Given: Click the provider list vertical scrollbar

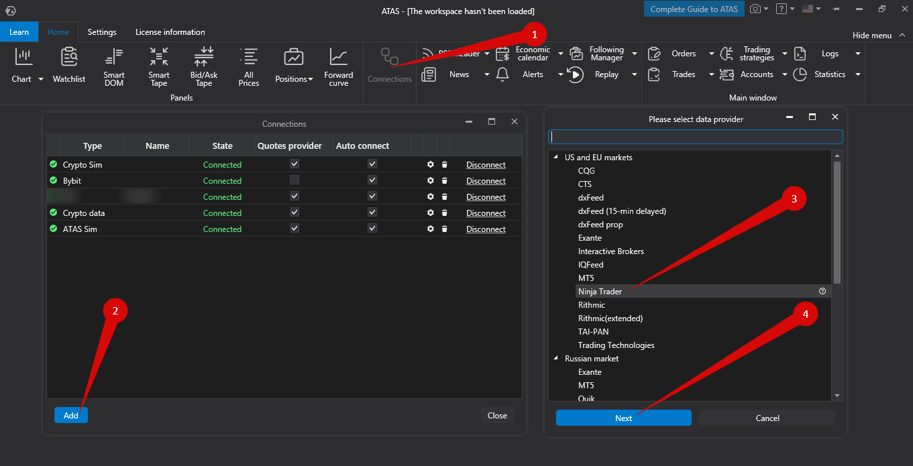Looking at the screenshot, I should tap(837, 222).
